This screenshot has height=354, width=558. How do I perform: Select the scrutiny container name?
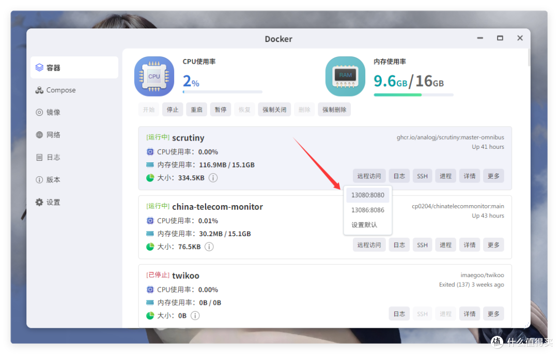pos(188,137)
